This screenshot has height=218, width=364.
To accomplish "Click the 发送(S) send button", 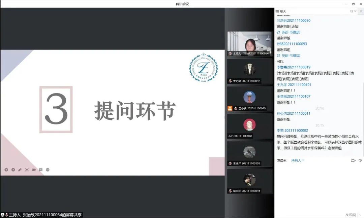I will [x=350, y=215].
